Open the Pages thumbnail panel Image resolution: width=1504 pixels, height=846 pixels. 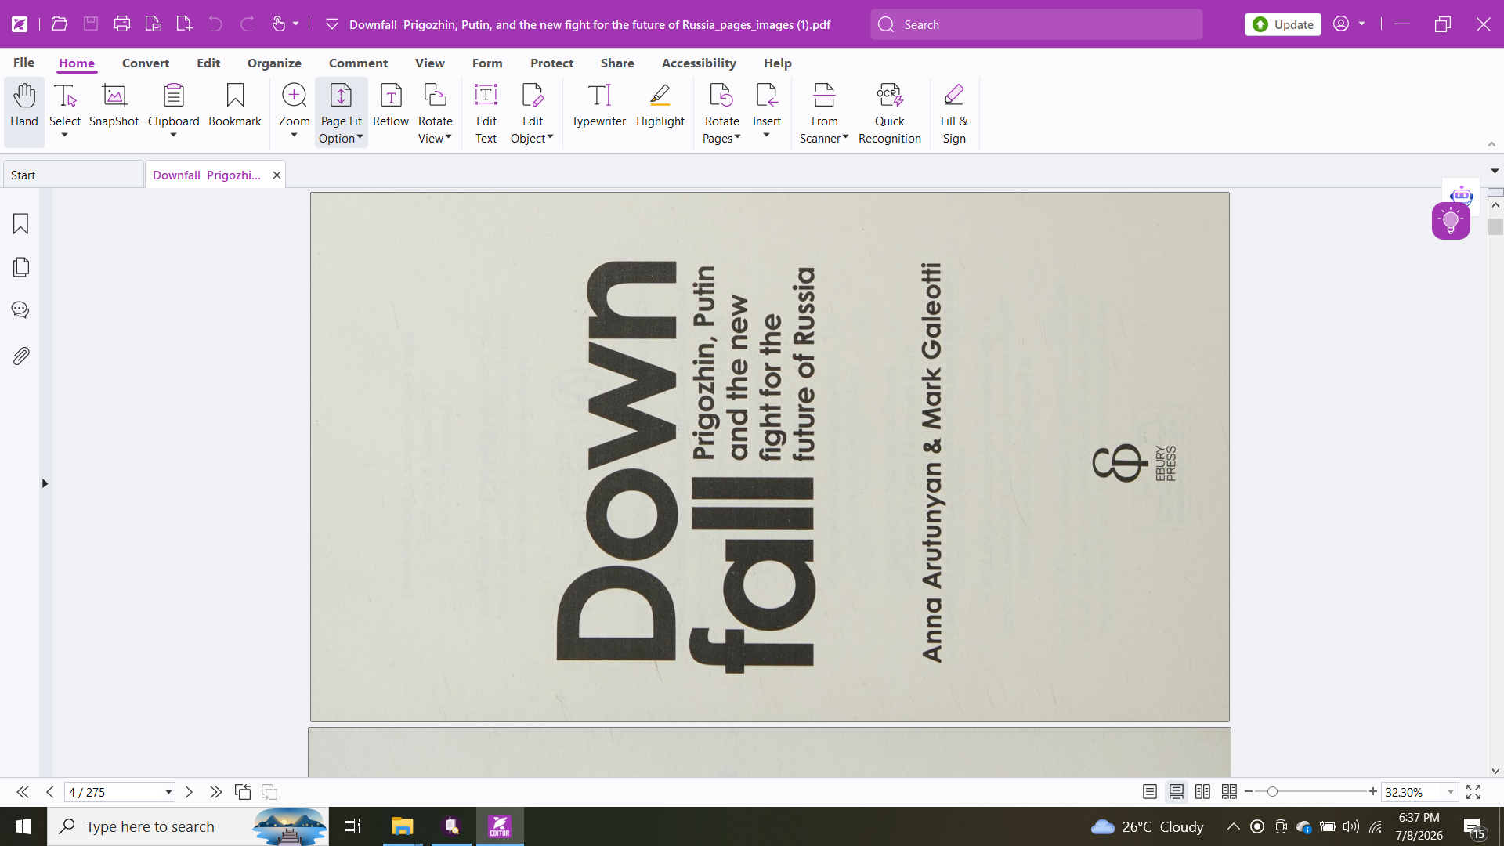tap(21, 267)
